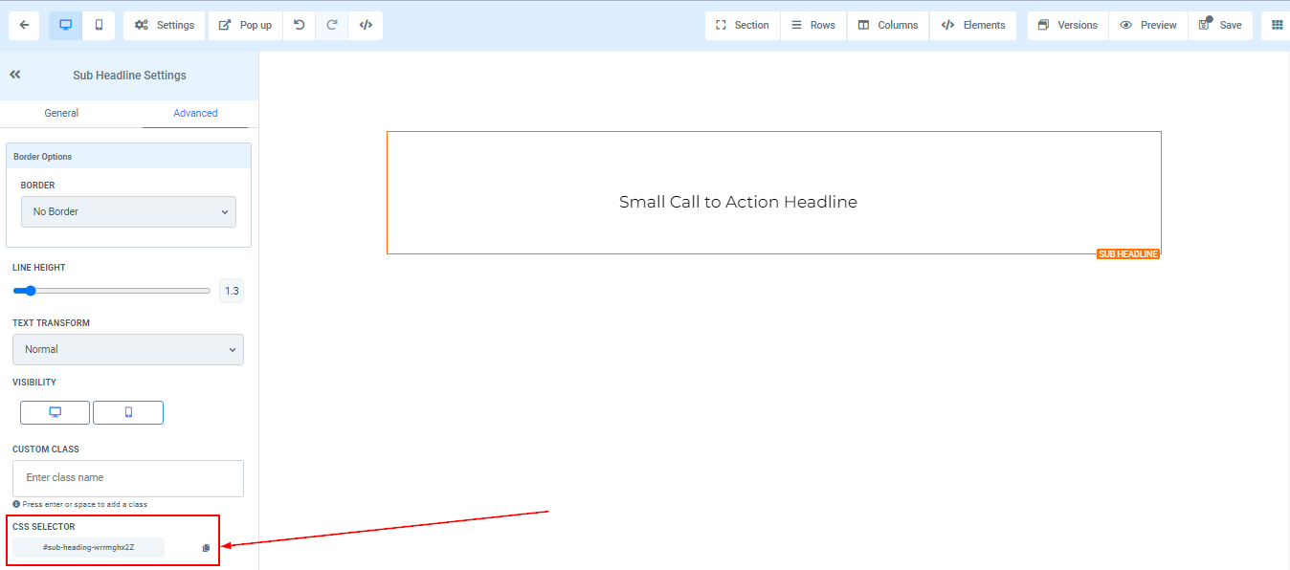
Task: Open the Border dropdown
Action: pyautogui.click(x=128, y=211)
